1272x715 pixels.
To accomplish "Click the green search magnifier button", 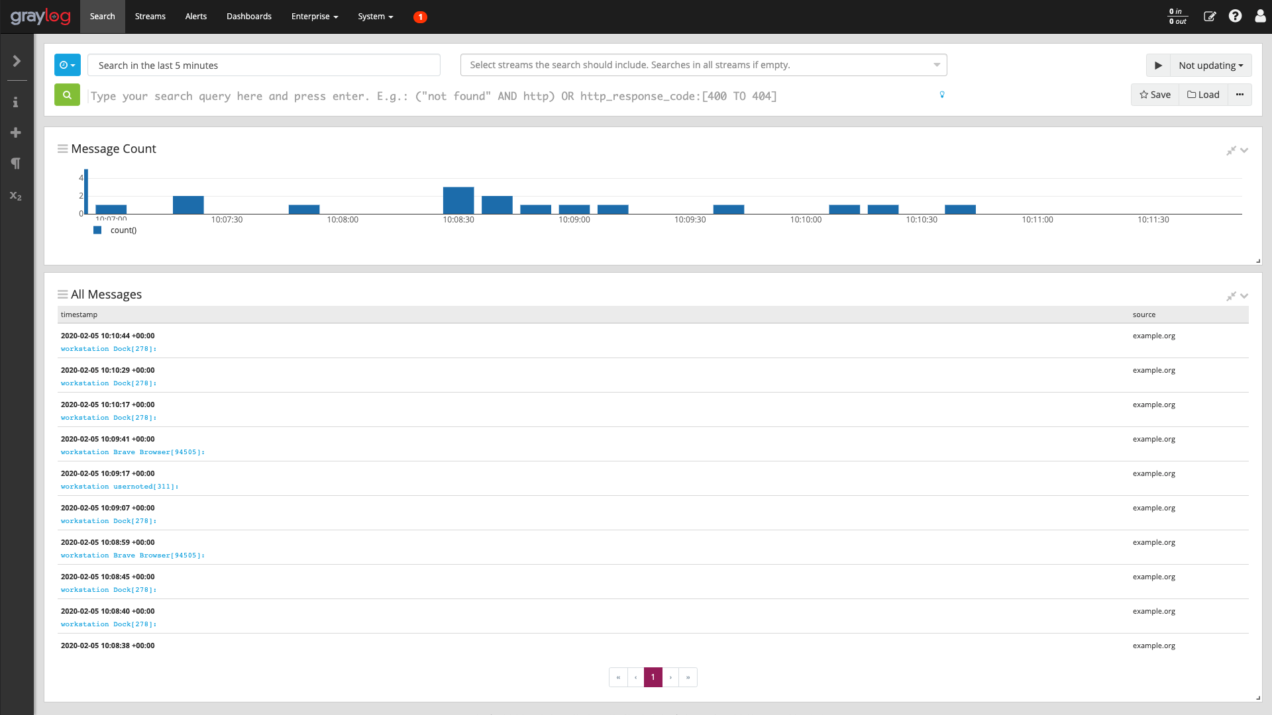I will click(x=67, y=95).
